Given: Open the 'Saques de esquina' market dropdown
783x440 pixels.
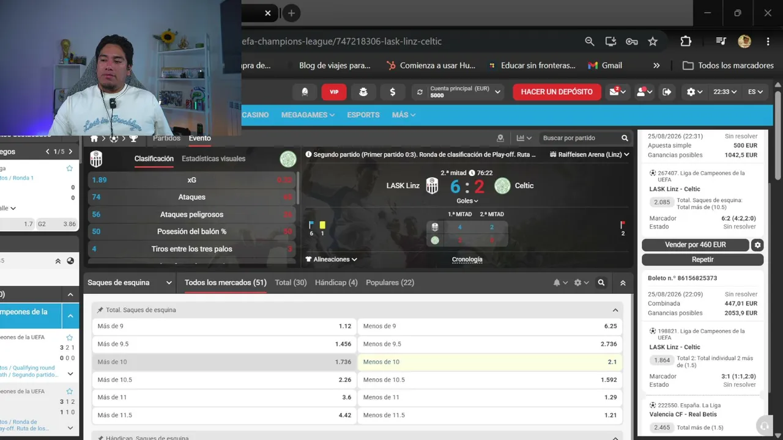Looking at the screenshot, I should pyautogui.click(x=130, y=283).
